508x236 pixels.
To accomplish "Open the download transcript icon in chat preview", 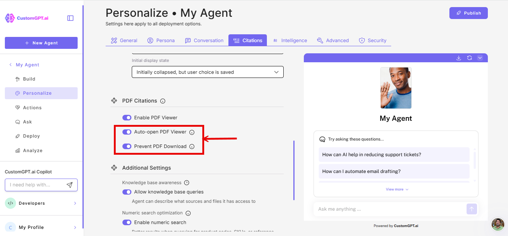I will coord(458,58).
